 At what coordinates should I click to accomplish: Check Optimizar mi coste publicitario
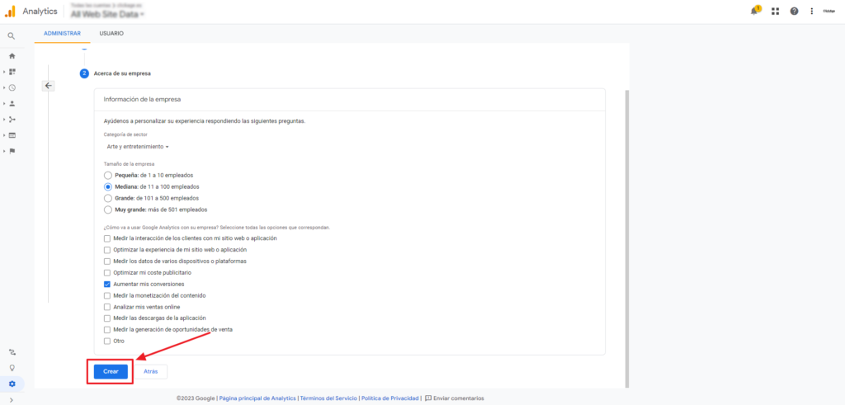(106, 272)
